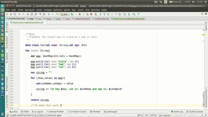Viewport: 208px width, 117px height.
Task: Click the VCS Update Project icon
Action: (x=104, y=14)
